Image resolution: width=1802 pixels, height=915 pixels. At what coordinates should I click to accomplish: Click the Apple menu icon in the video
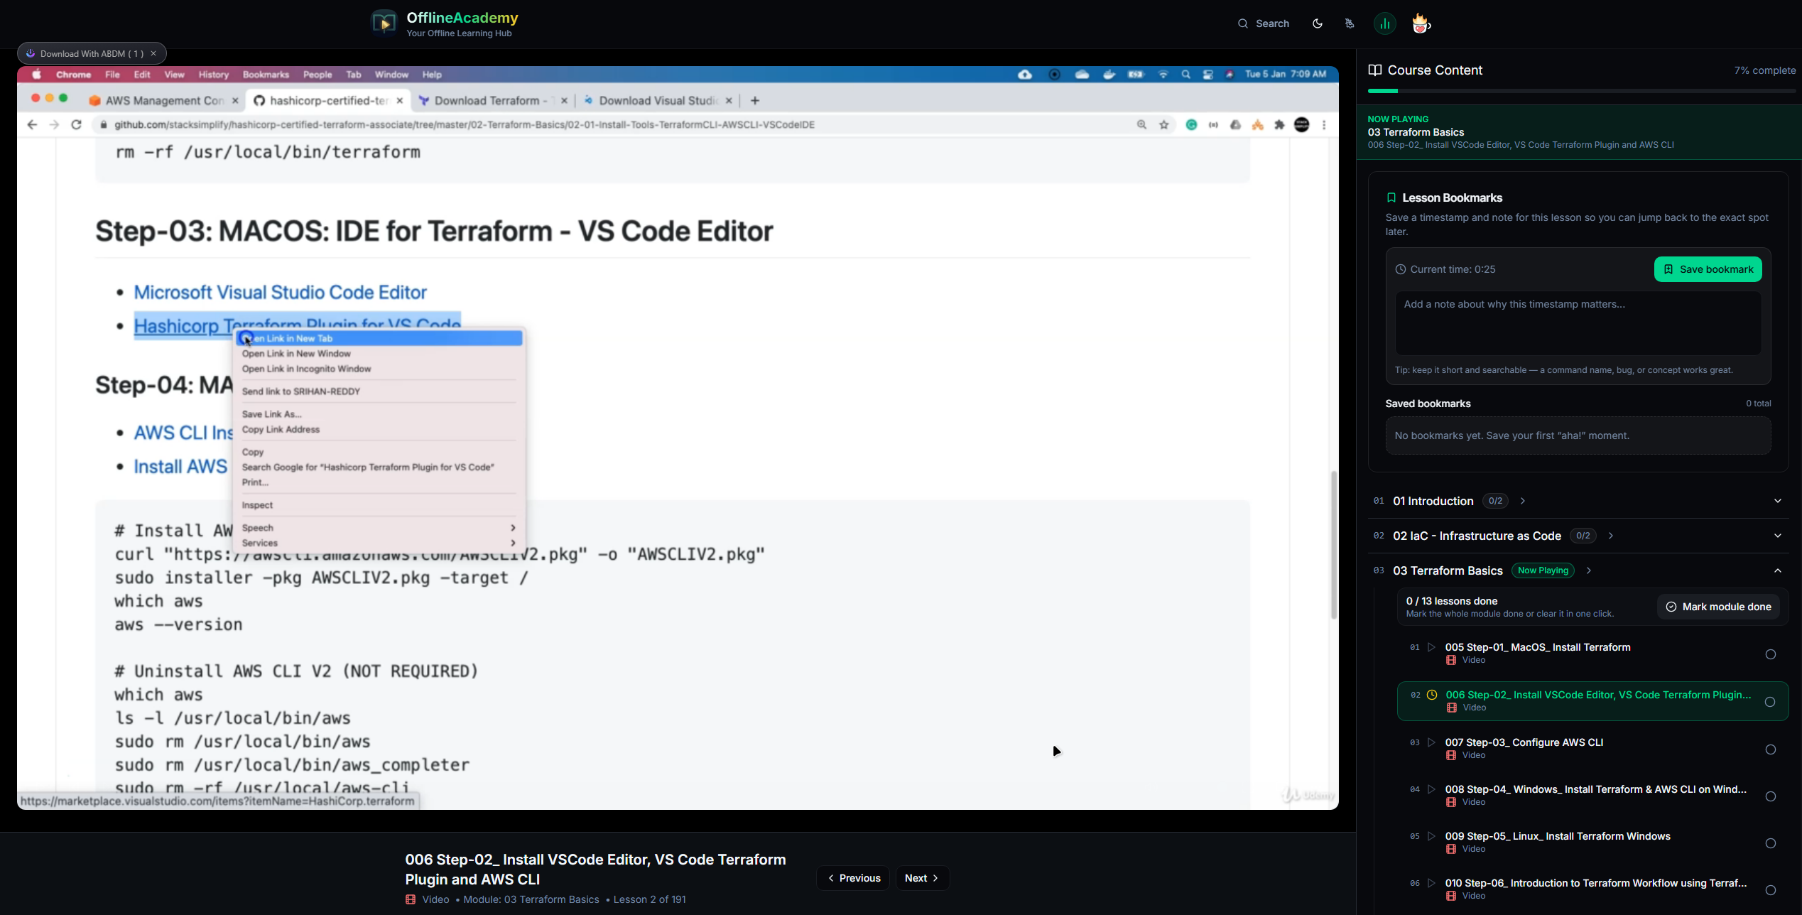36,75
